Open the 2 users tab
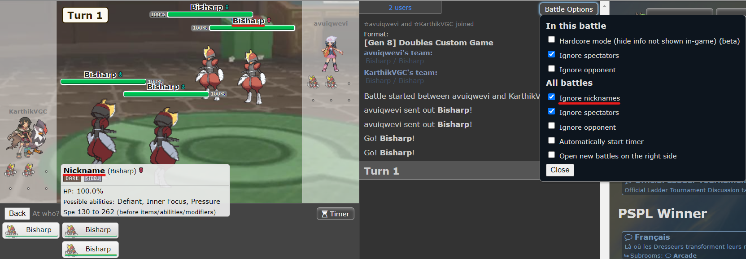746x259 pixels. click(x=400, y=7)
